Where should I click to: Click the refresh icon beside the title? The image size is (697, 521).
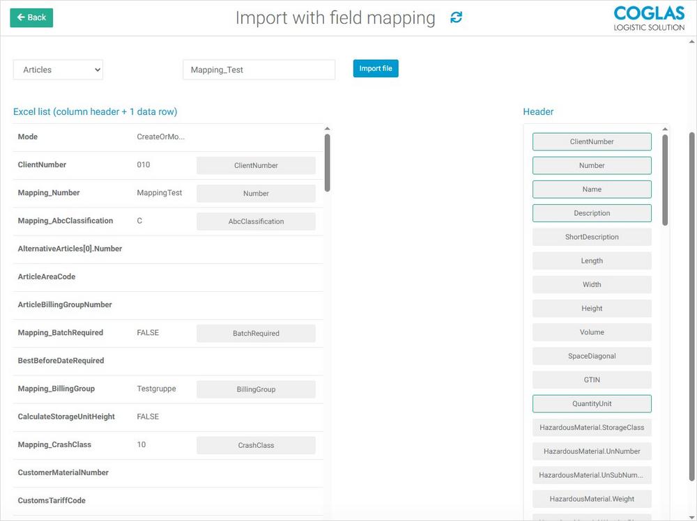[456, 18]
